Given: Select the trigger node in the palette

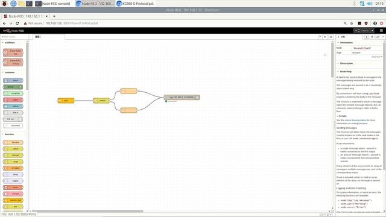Looking at the screenshot, I should pyautogui.click(x=13, y=181).
